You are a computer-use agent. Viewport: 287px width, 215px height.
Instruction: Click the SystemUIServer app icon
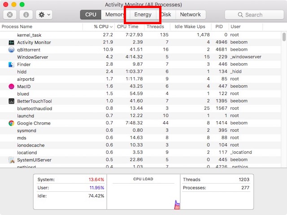11,160
